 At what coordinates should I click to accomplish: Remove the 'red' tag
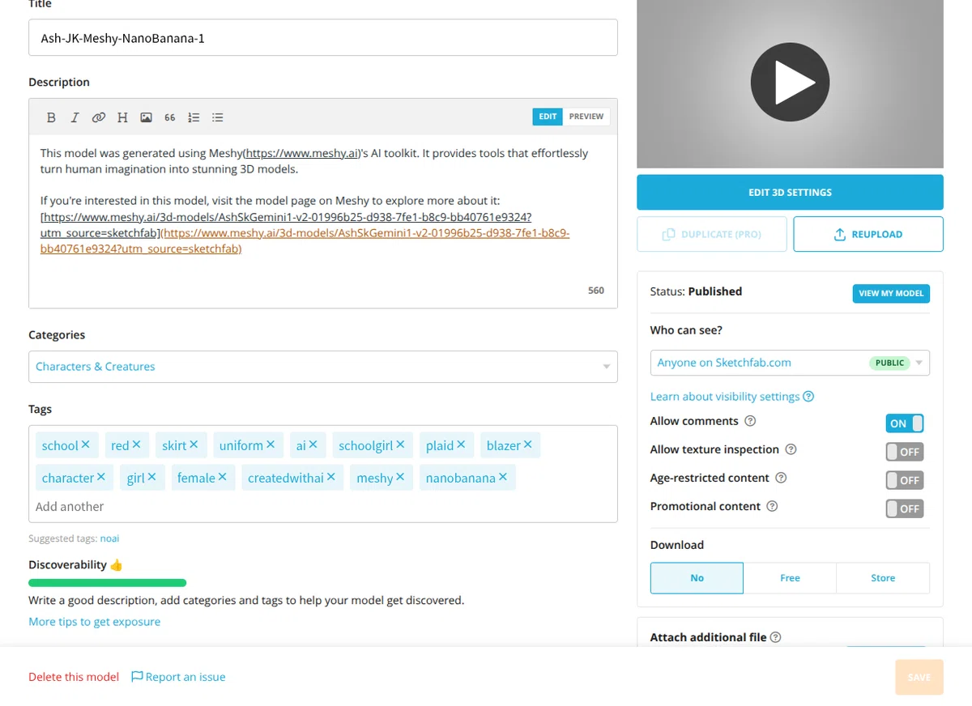(136, 444)
